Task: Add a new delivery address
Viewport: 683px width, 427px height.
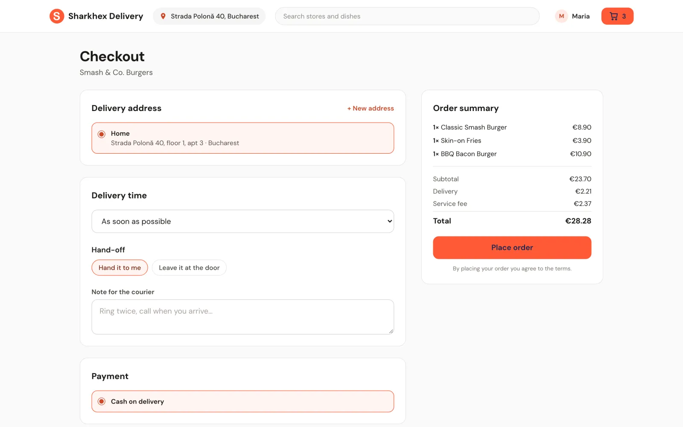Action: pos(371,108)
